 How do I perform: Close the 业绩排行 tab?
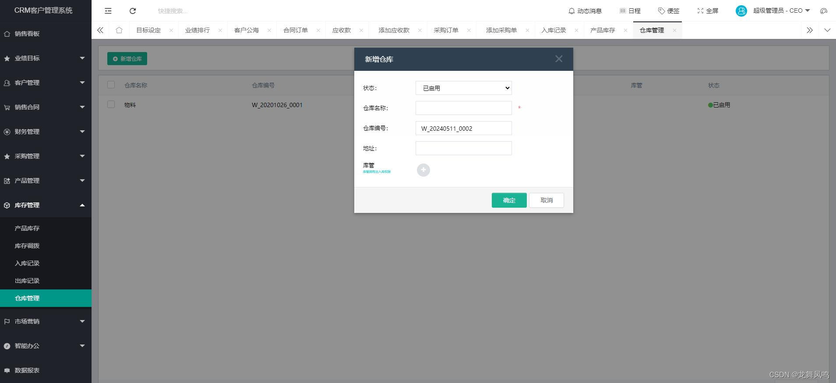pos(220,30)
